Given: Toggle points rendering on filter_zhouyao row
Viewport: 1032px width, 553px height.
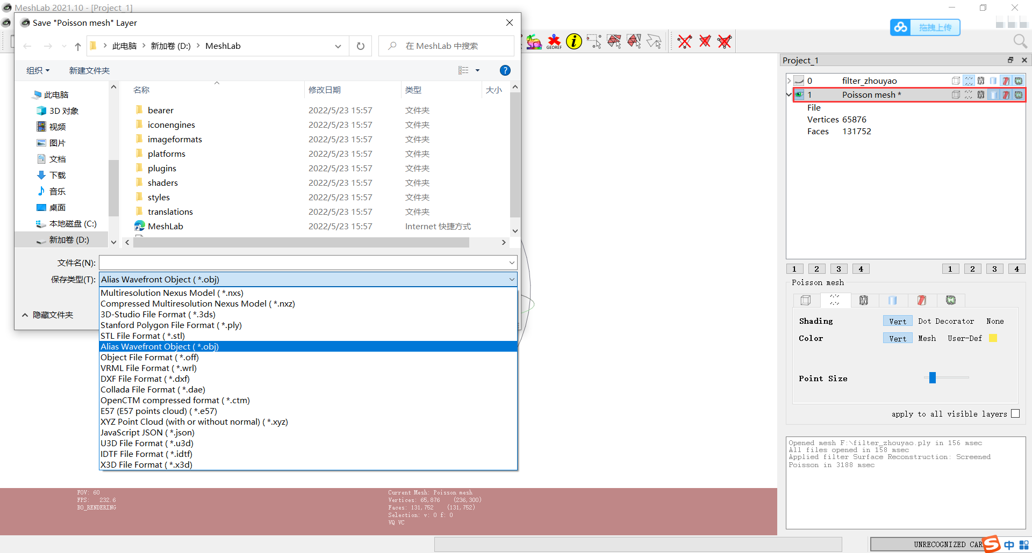Looking at the screenshot, I should (x=969, y=81).
